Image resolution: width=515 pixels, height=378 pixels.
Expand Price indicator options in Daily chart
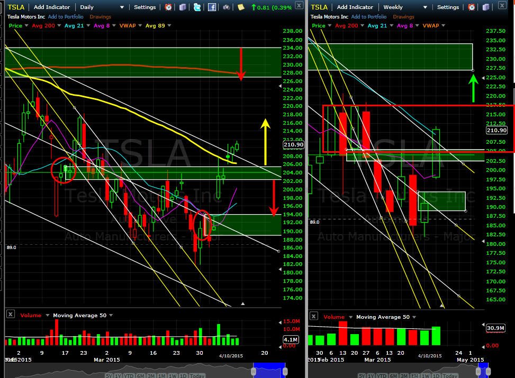26,25
